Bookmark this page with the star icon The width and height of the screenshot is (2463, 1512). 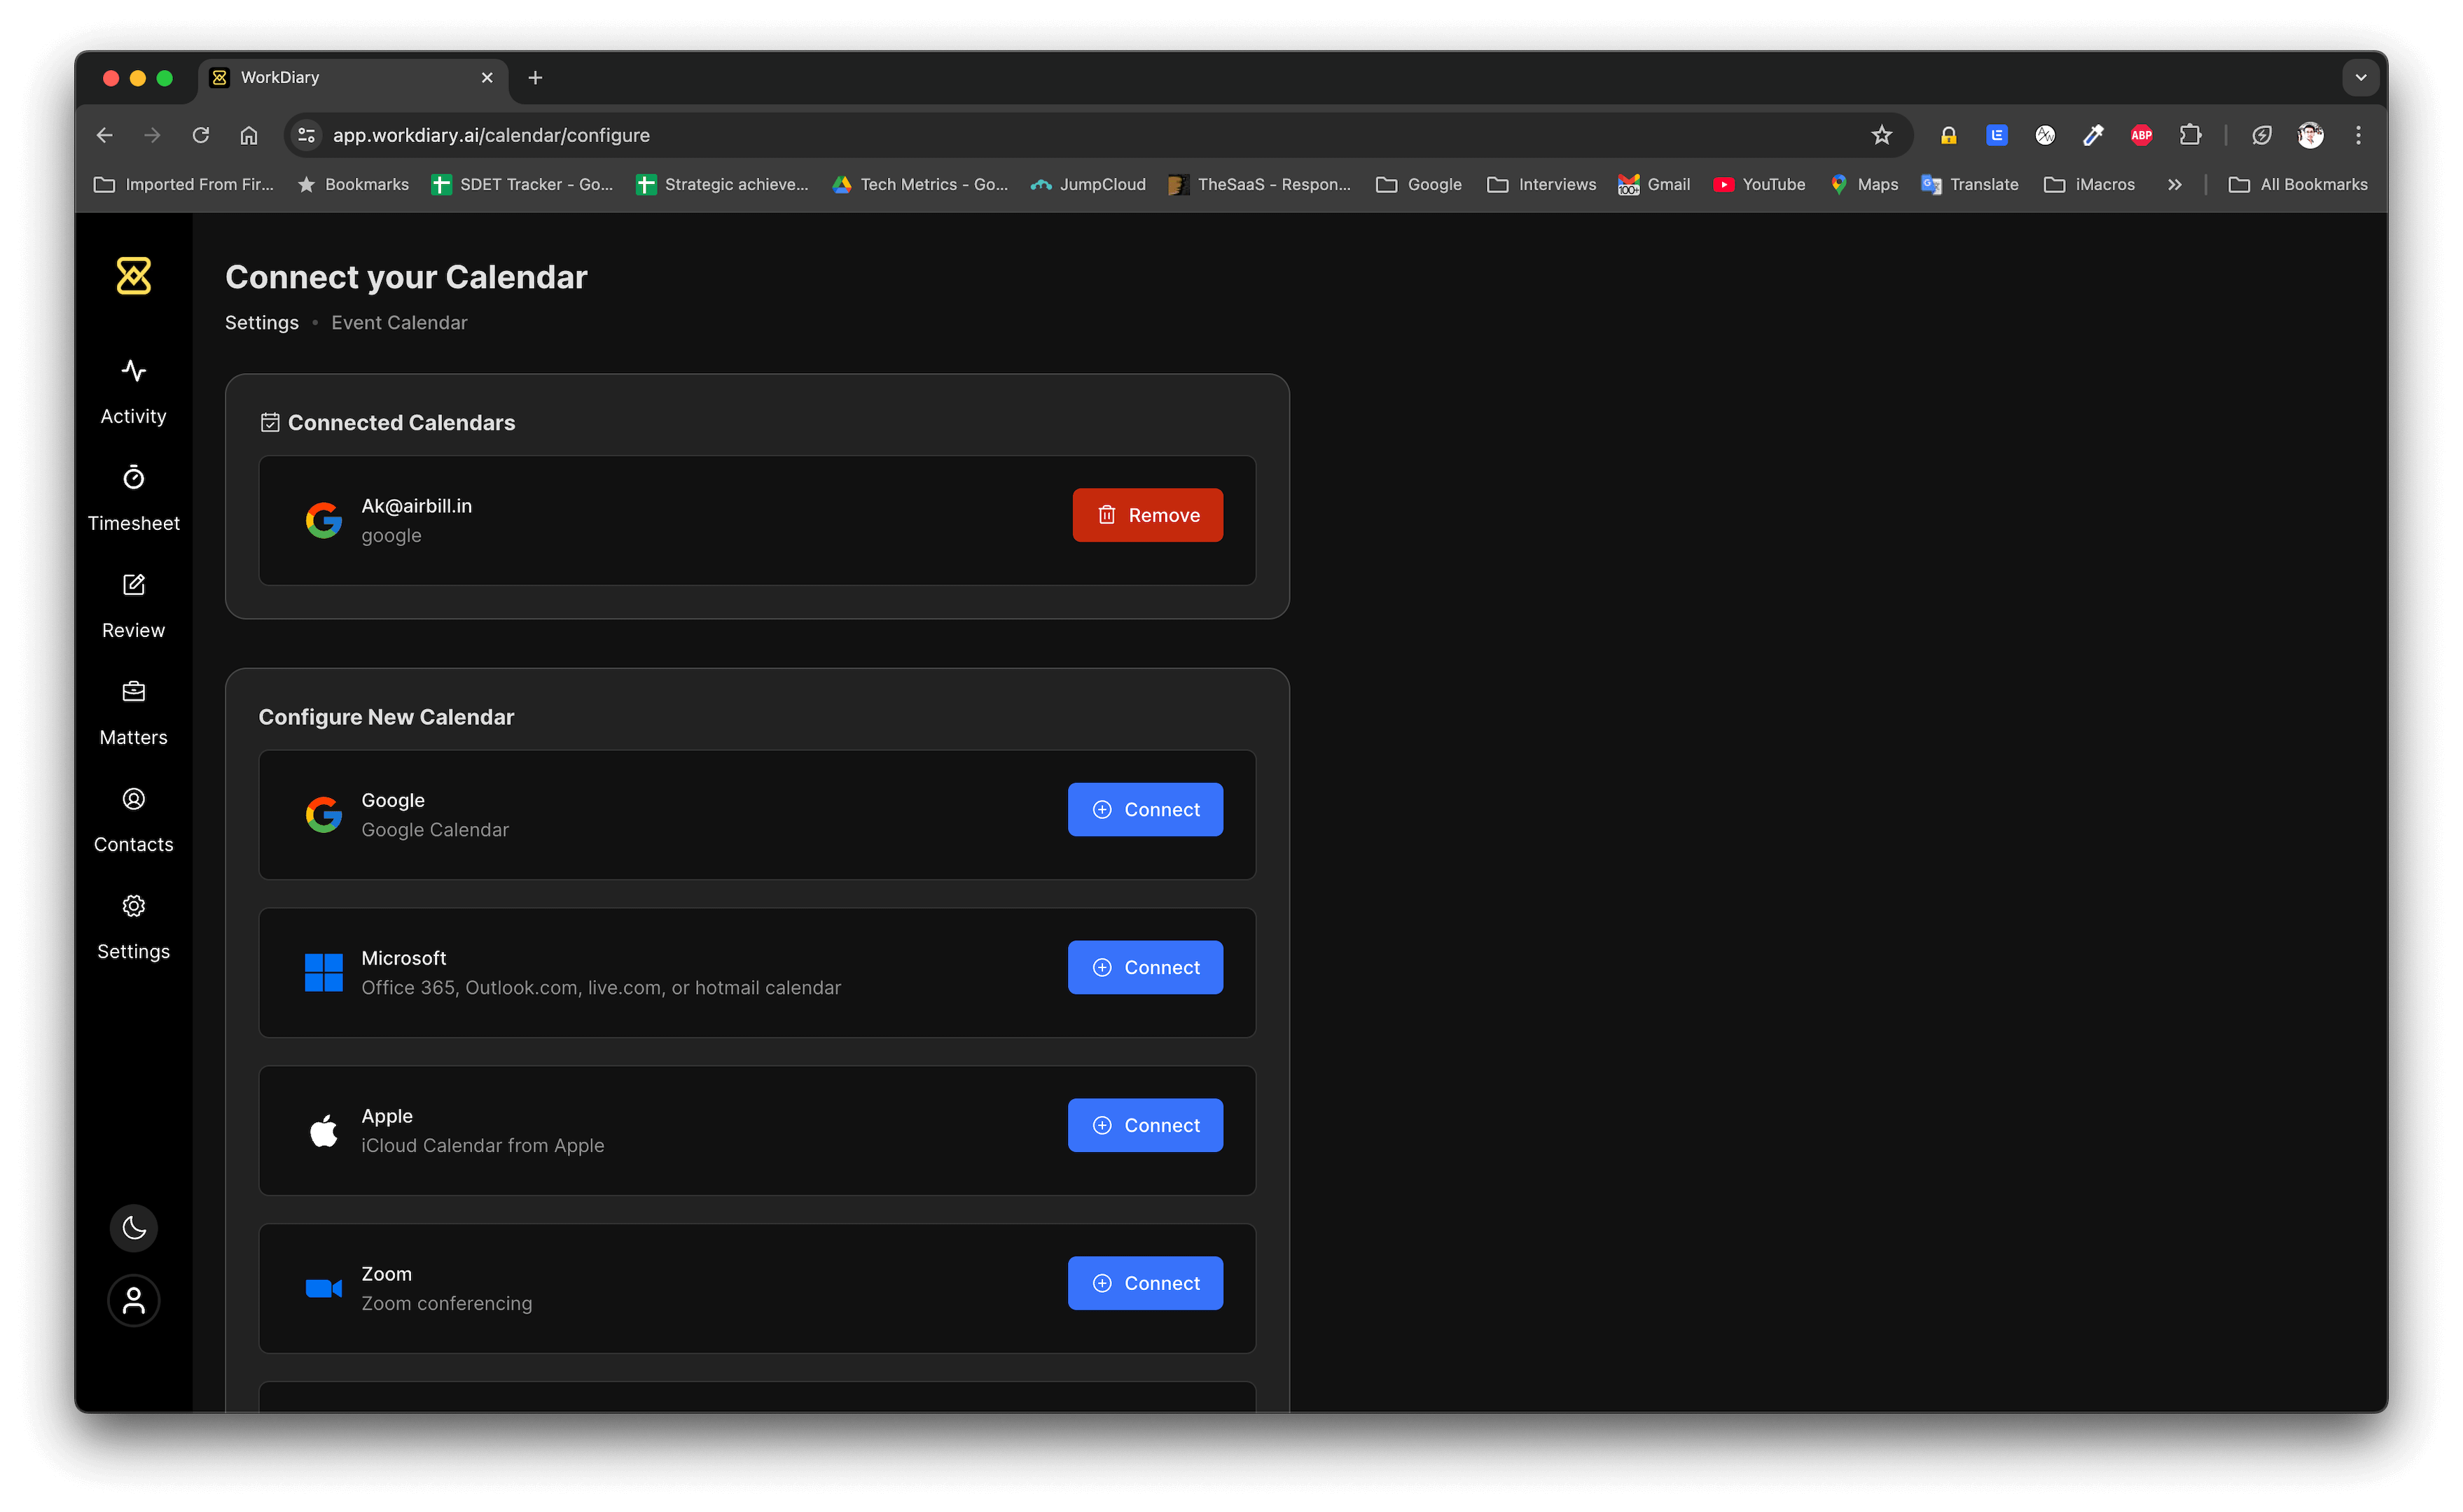tap(1882, 135)
